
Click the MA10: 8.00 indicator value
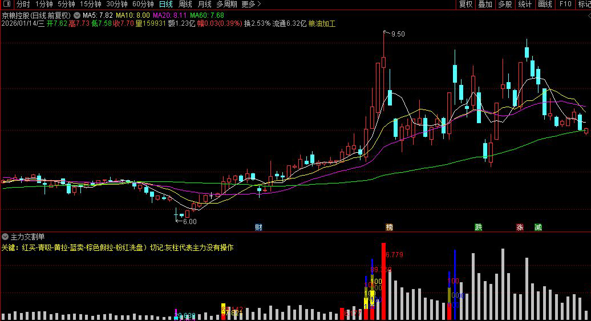point(133,15)
